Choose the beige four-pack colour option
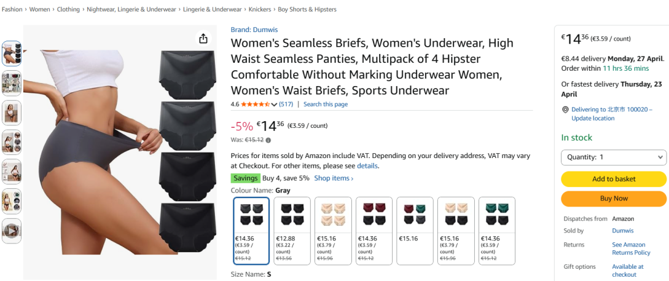Viewport: 669px width, 281px height. 333,231
